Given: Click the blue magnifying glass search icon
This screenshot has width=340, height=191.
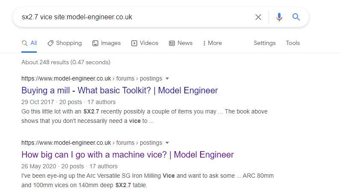Looking at the screenshot, I should (x=296, y=17).
